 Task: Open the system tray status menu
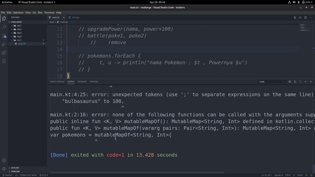click(x=300, y=2)
